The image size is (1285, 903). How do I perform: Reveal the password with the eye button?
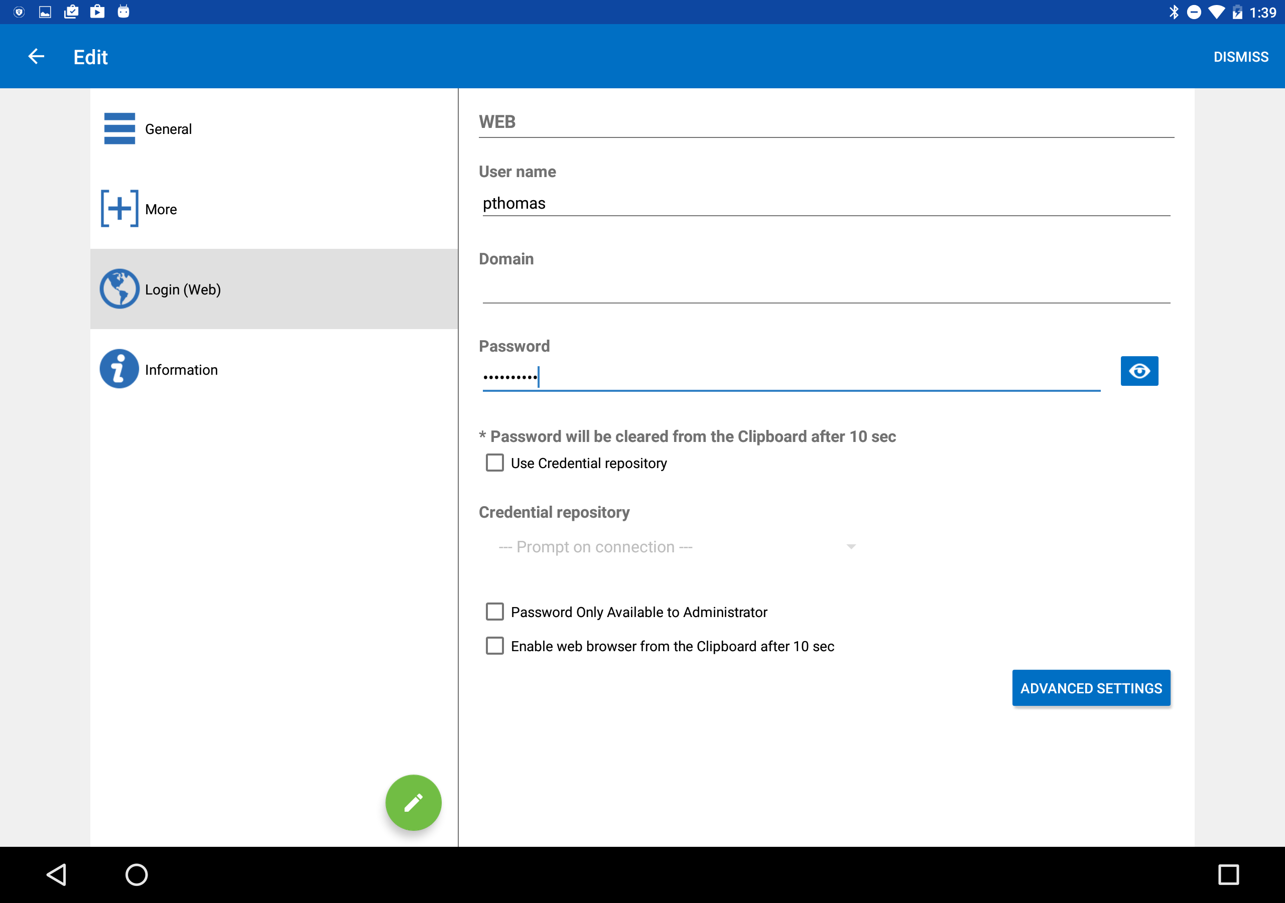click(1139, 371)
